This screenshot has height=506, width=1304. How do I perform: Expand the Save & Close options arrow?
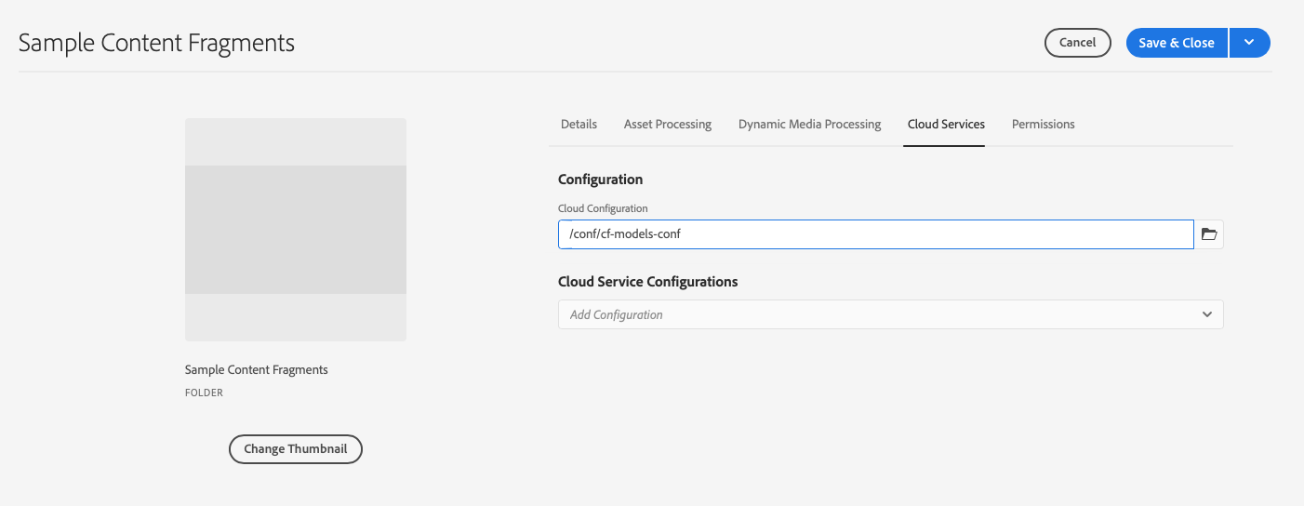pyautogui.click(x=1249, y=43)
